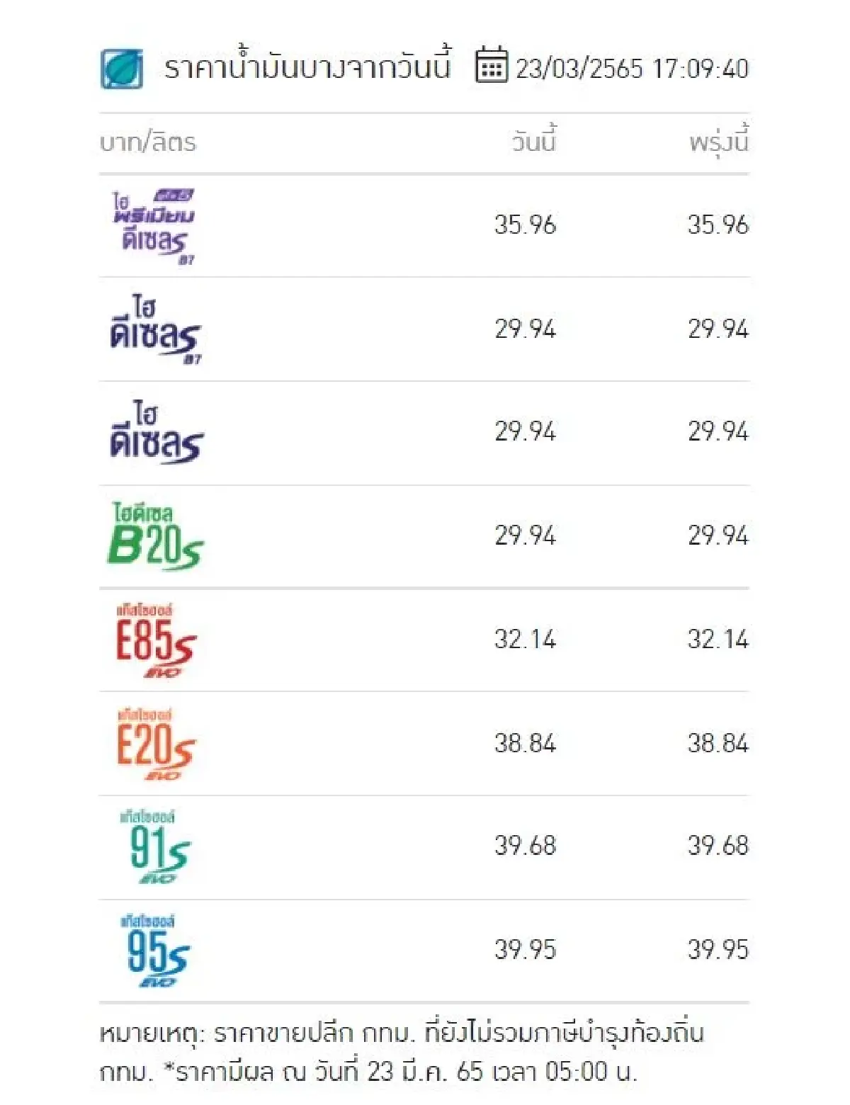850x1105 pixels.
Task: Select the purple Hi Diesel B7 logo
Action: pos(155,330)
